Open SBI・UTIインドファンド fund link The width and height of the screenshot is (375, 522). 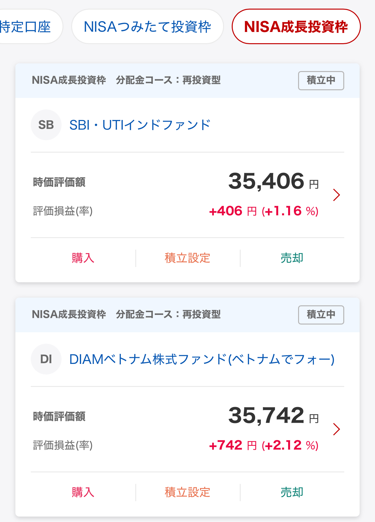[140, 125]
